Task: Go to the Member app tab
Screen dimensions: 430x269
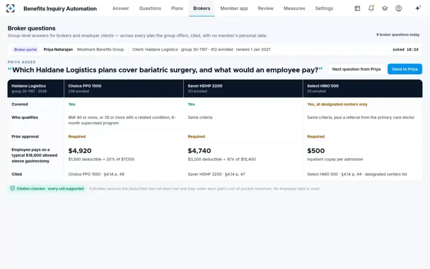Action: pyautogui.click(x=234, y=8)
